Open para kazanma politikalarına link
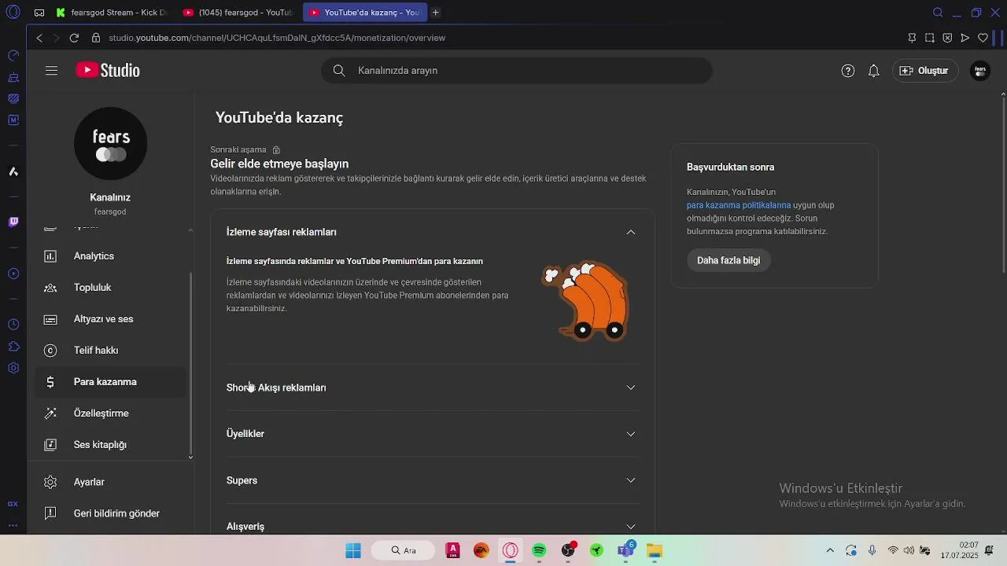 tap(739, 205)
